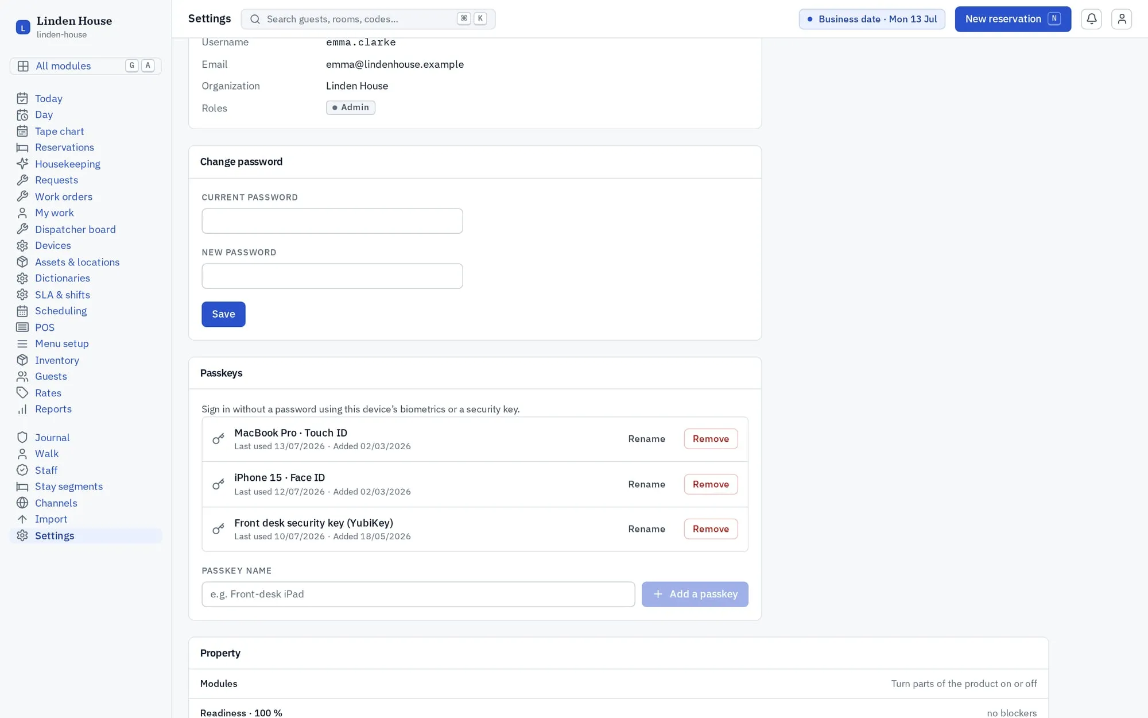Click the Dictionaries gear icon
Viewport: 1148px width, 718px height.
coord(22,279)
